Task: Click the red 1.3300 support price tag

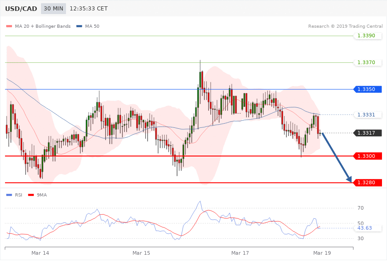Action: (368, 156)
